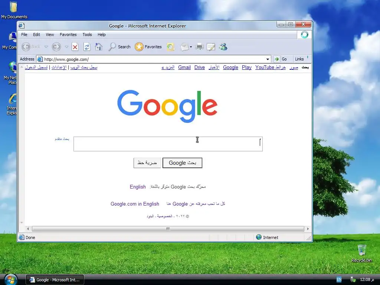Open the Drive link

200,68
